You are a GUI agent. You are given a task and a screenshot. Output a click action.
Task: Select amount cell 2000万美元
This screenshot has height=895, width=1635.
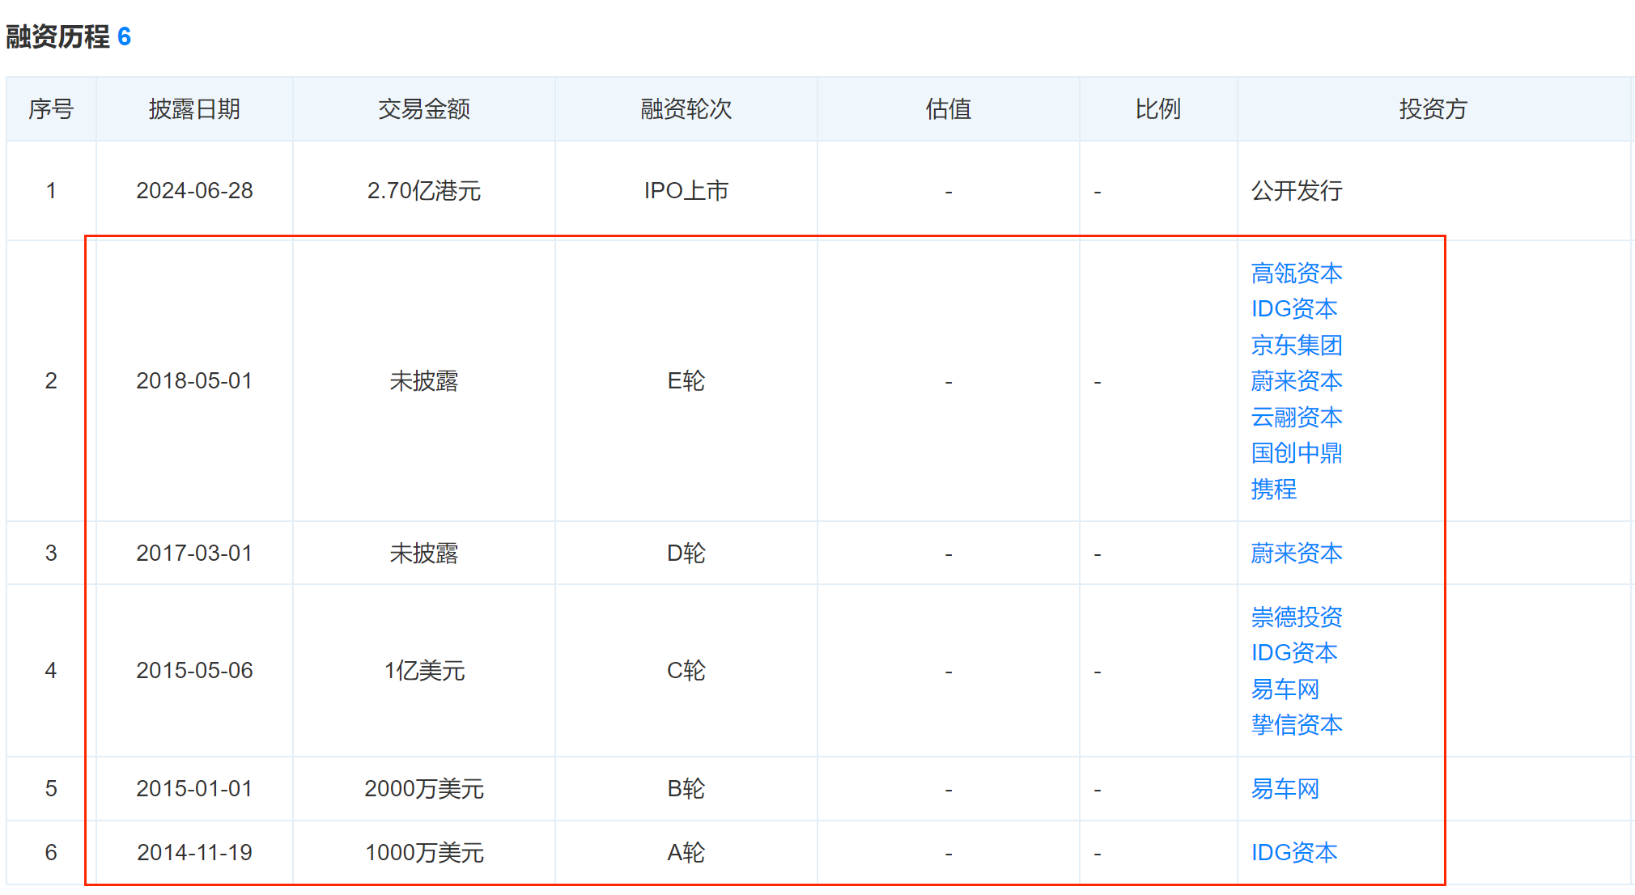424,789
